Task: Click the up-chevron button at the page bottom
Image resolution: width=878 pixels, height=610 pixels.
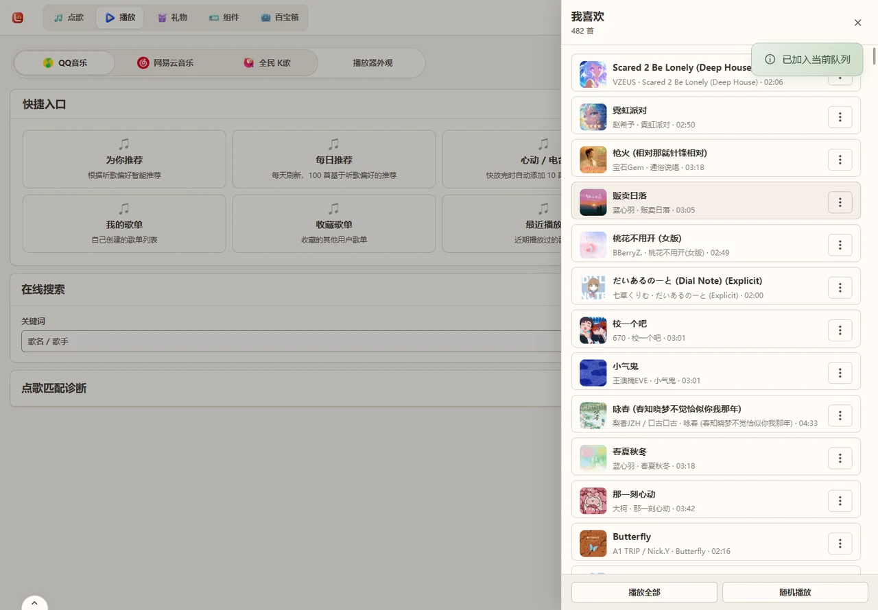Action: 34,603
